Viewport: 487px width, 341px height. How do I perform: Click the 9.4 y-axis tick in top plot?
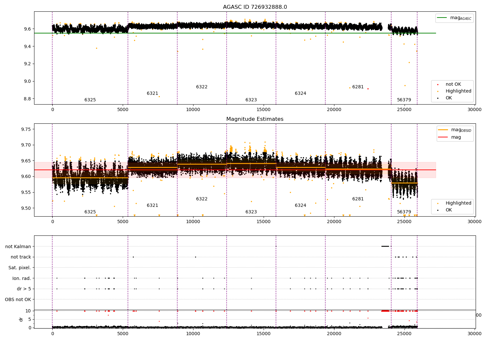point(28,46)
